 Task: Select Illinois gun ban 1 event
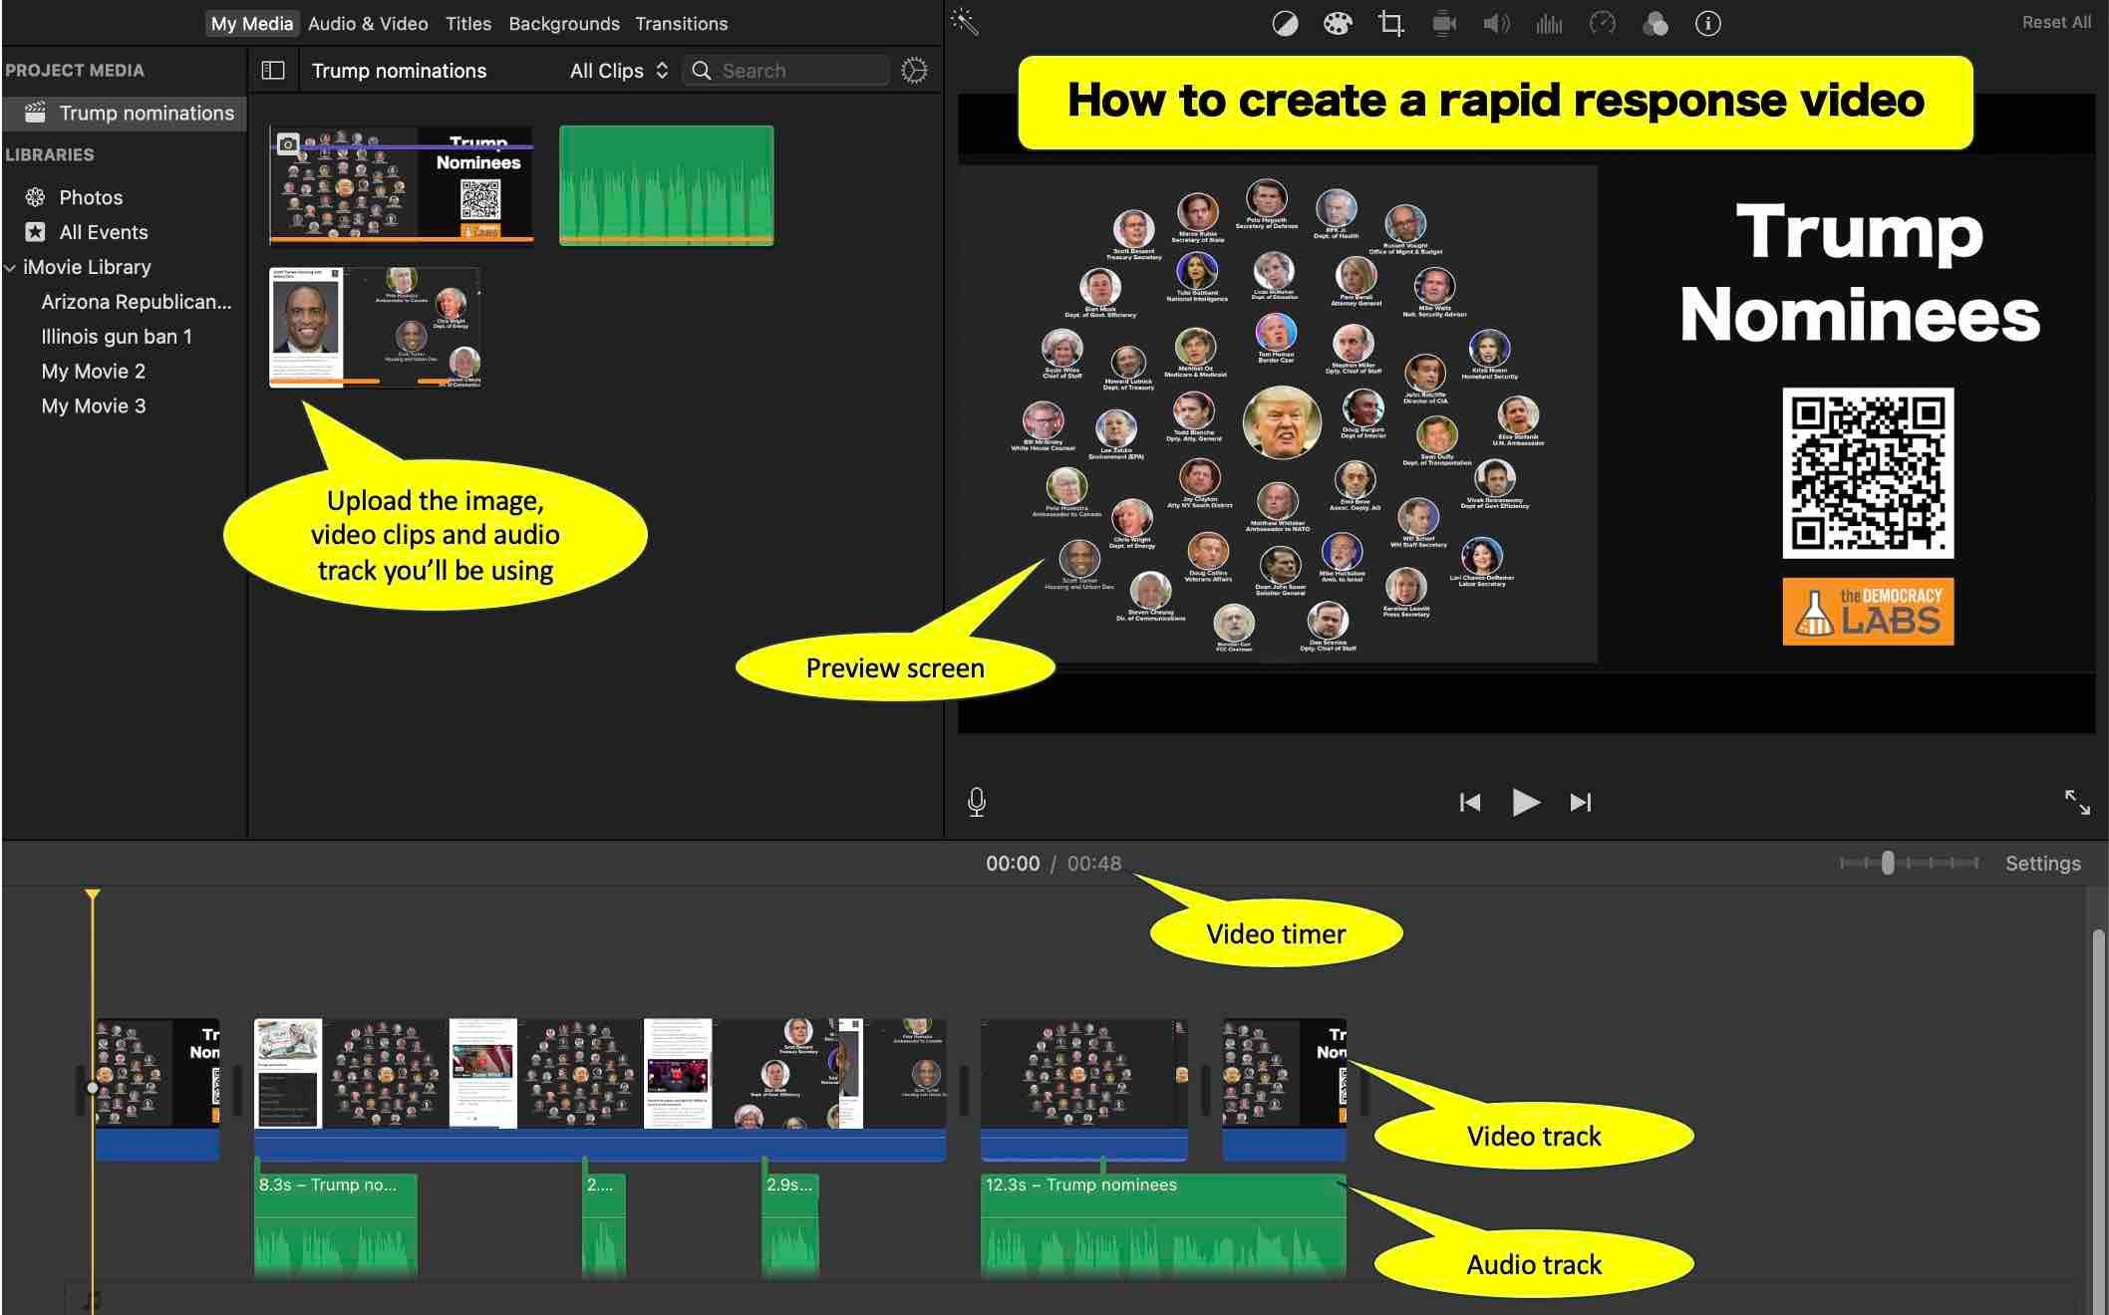point(117,337)
